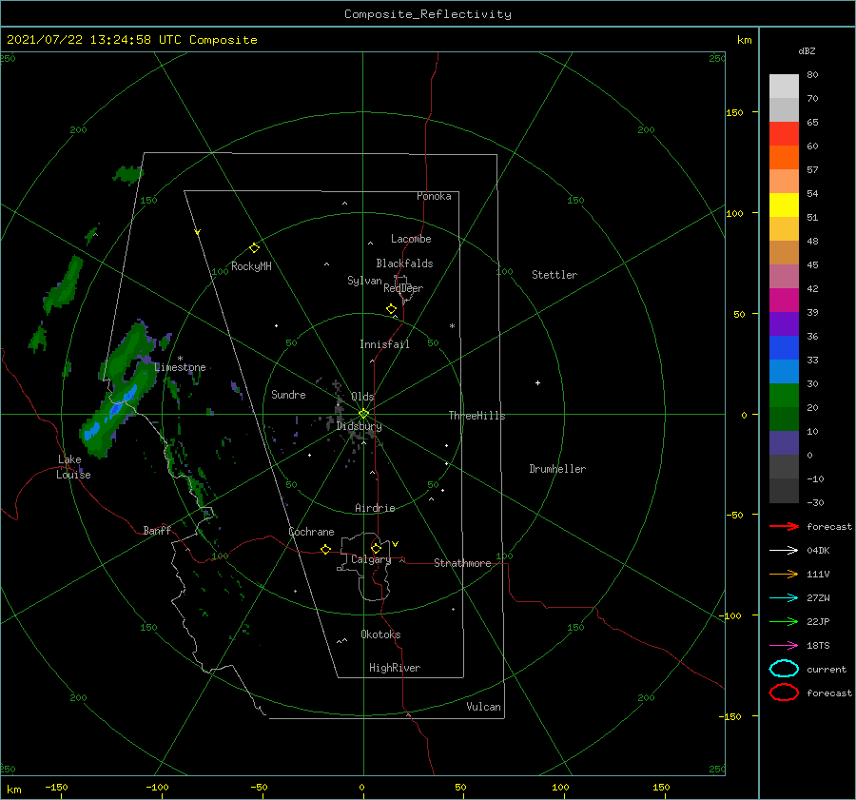
Task: Click the Lake Louise label
Action: click(73, 467)
